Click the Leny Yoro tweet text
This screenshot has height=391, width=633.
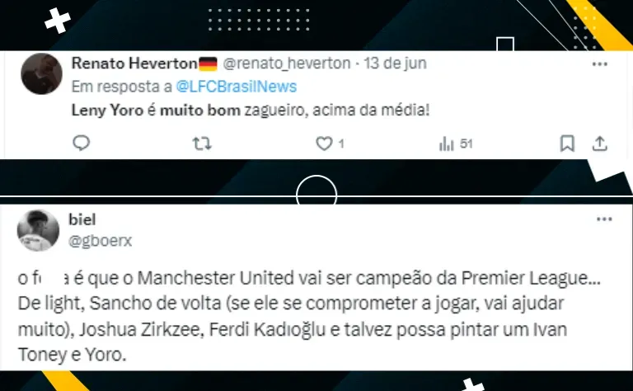point(251,110)
